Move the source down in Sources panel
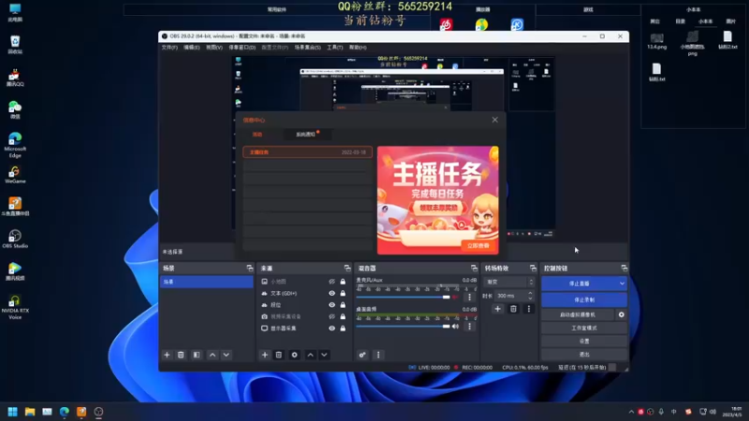This screenshot has width=749, height=421. click(x=324, y=355)
